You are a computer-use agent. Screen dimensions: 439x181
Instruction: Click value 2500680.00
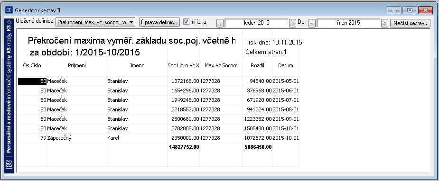185,119
